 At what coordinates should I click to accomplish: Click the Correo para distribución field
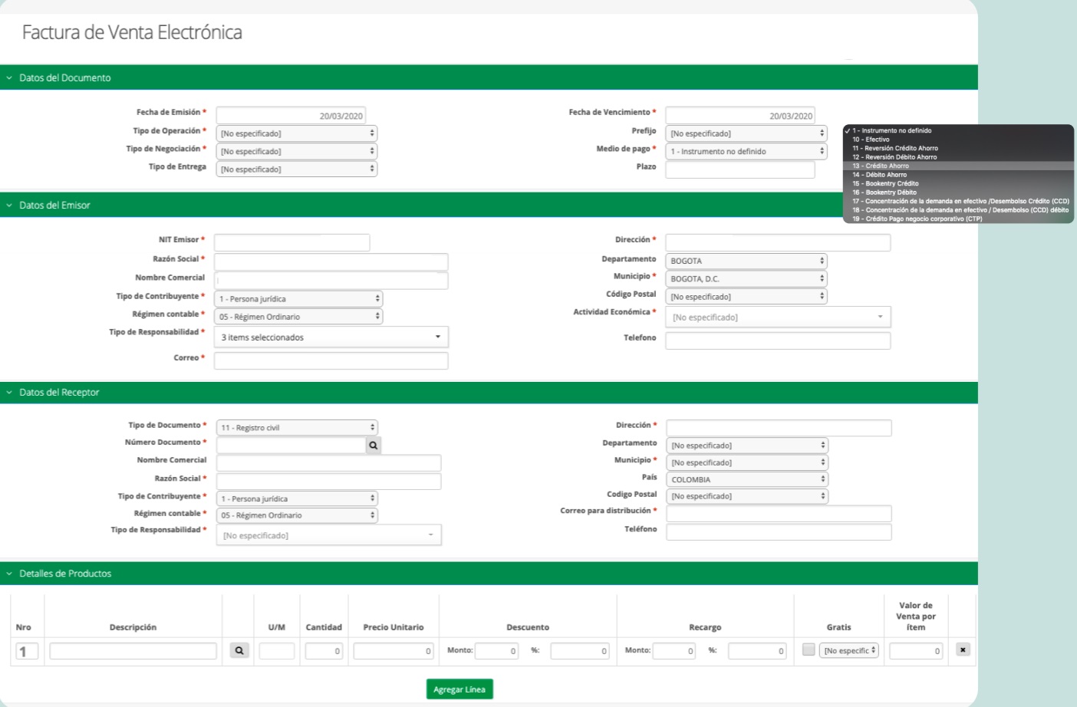click(x=779, y=514)
